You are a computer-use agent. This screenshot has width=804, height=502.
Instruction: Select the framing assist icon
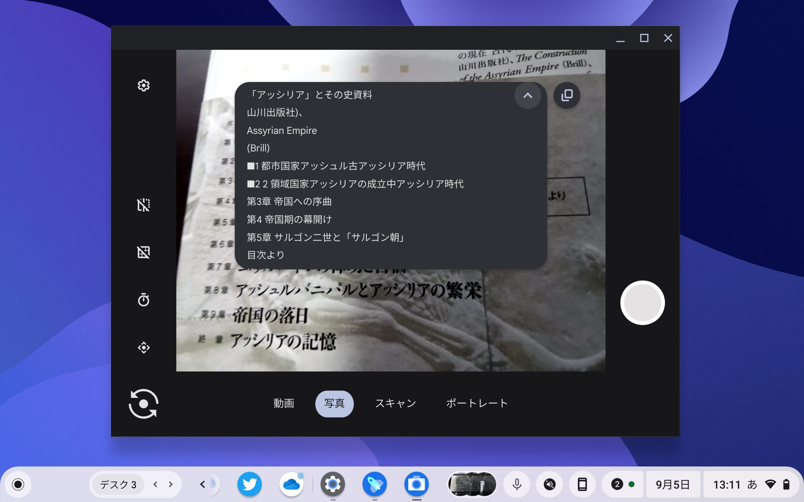click(144, 347)
